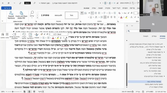This screenshot has height=93, width=167.
Task: Open the מצב תאימות title dropdown
Action: point(44,3)
